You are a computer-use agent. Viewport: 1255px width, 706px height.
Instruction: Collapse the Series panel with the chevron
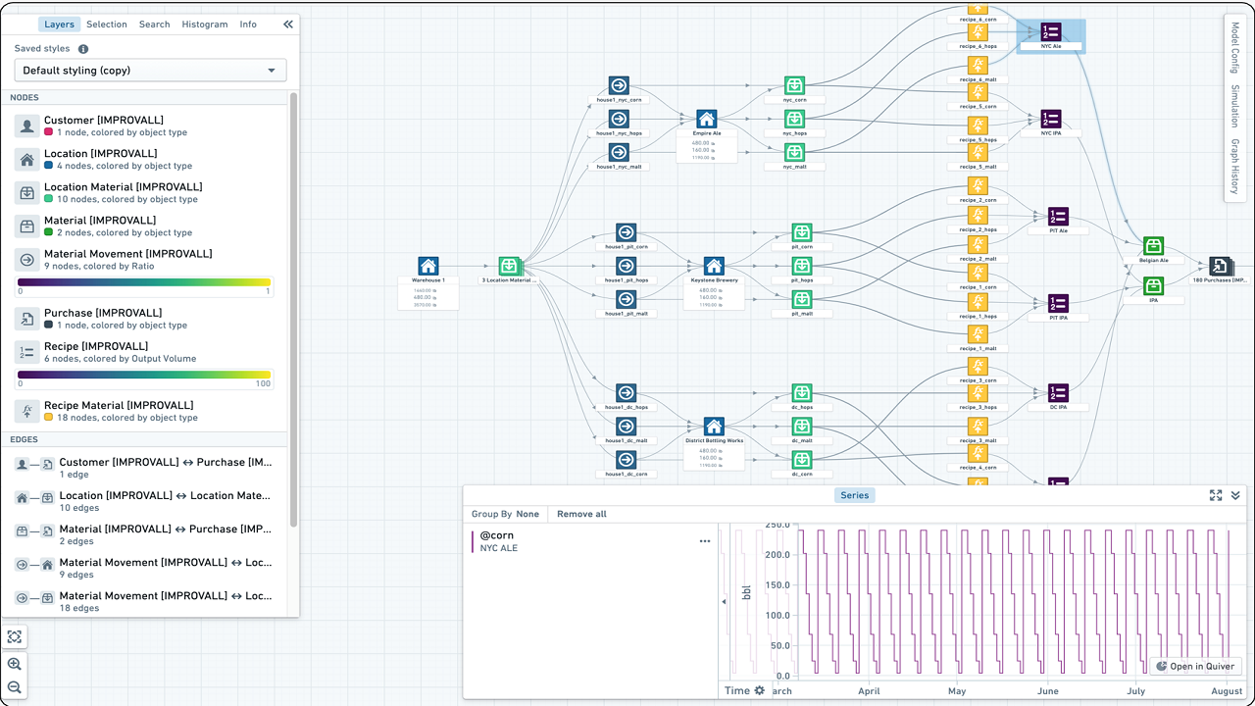1235,495
